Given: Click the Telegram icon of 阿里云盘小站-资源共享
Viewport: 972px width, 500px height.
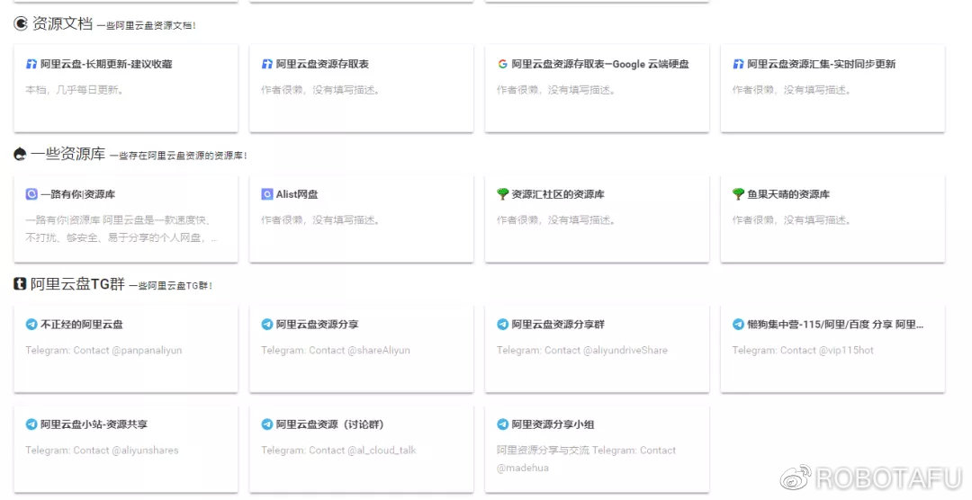Looking at the screenshot, I should [31, 424].
